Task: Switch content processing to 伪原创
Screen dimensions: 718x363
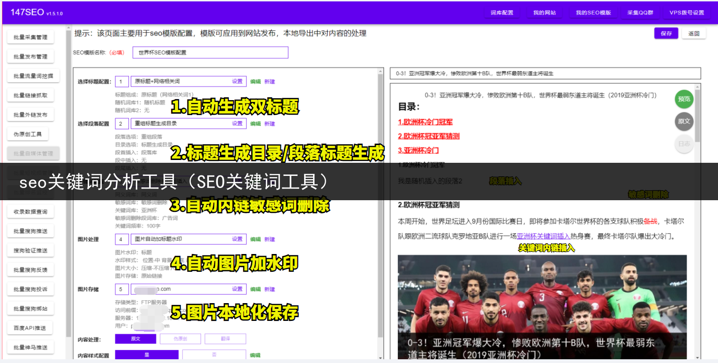Action: click(x=180, y=338)
